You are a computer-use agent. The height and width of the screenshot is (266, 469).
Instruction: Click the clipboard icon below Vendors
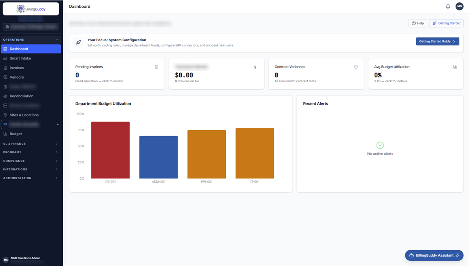click(5, 87)
